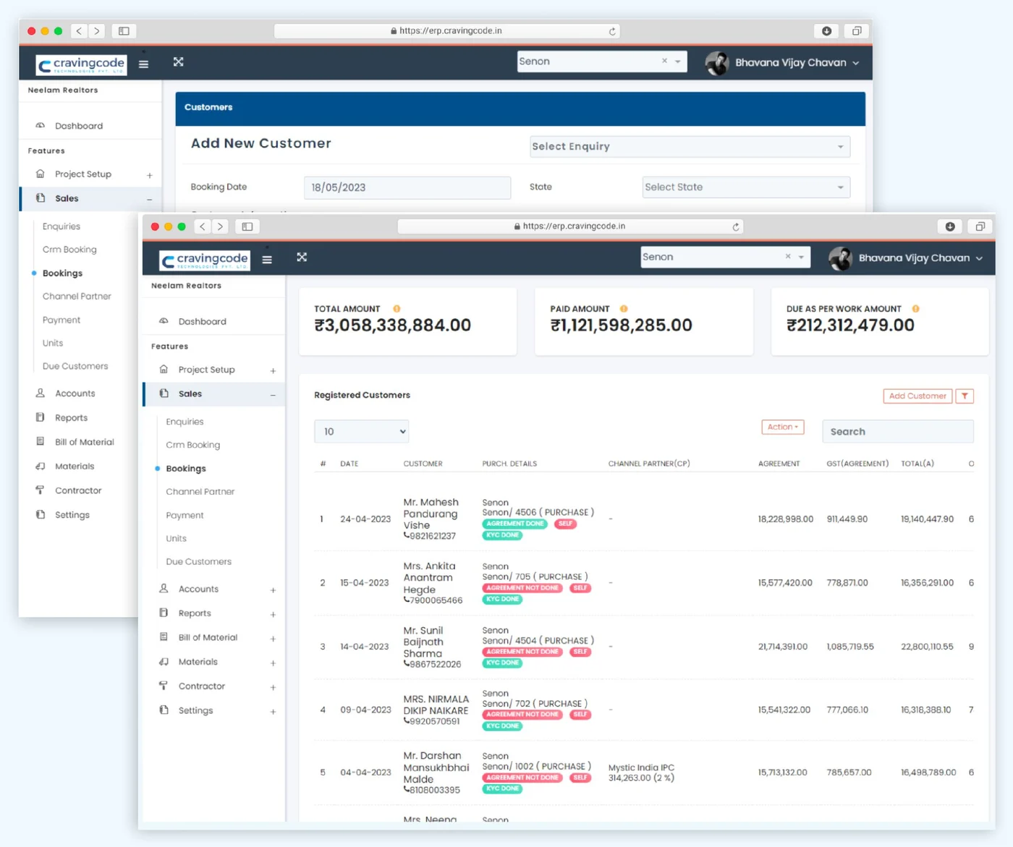This screenshot has width=1013, height=847.
Task: Click Booking Date field in back window
Action: (407, 187)
